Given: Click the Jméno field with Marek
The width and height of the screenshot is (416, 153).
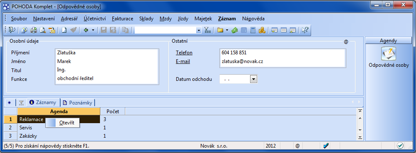Looking at the screenshot, I should pyautogui.click(x=107, y=61).
